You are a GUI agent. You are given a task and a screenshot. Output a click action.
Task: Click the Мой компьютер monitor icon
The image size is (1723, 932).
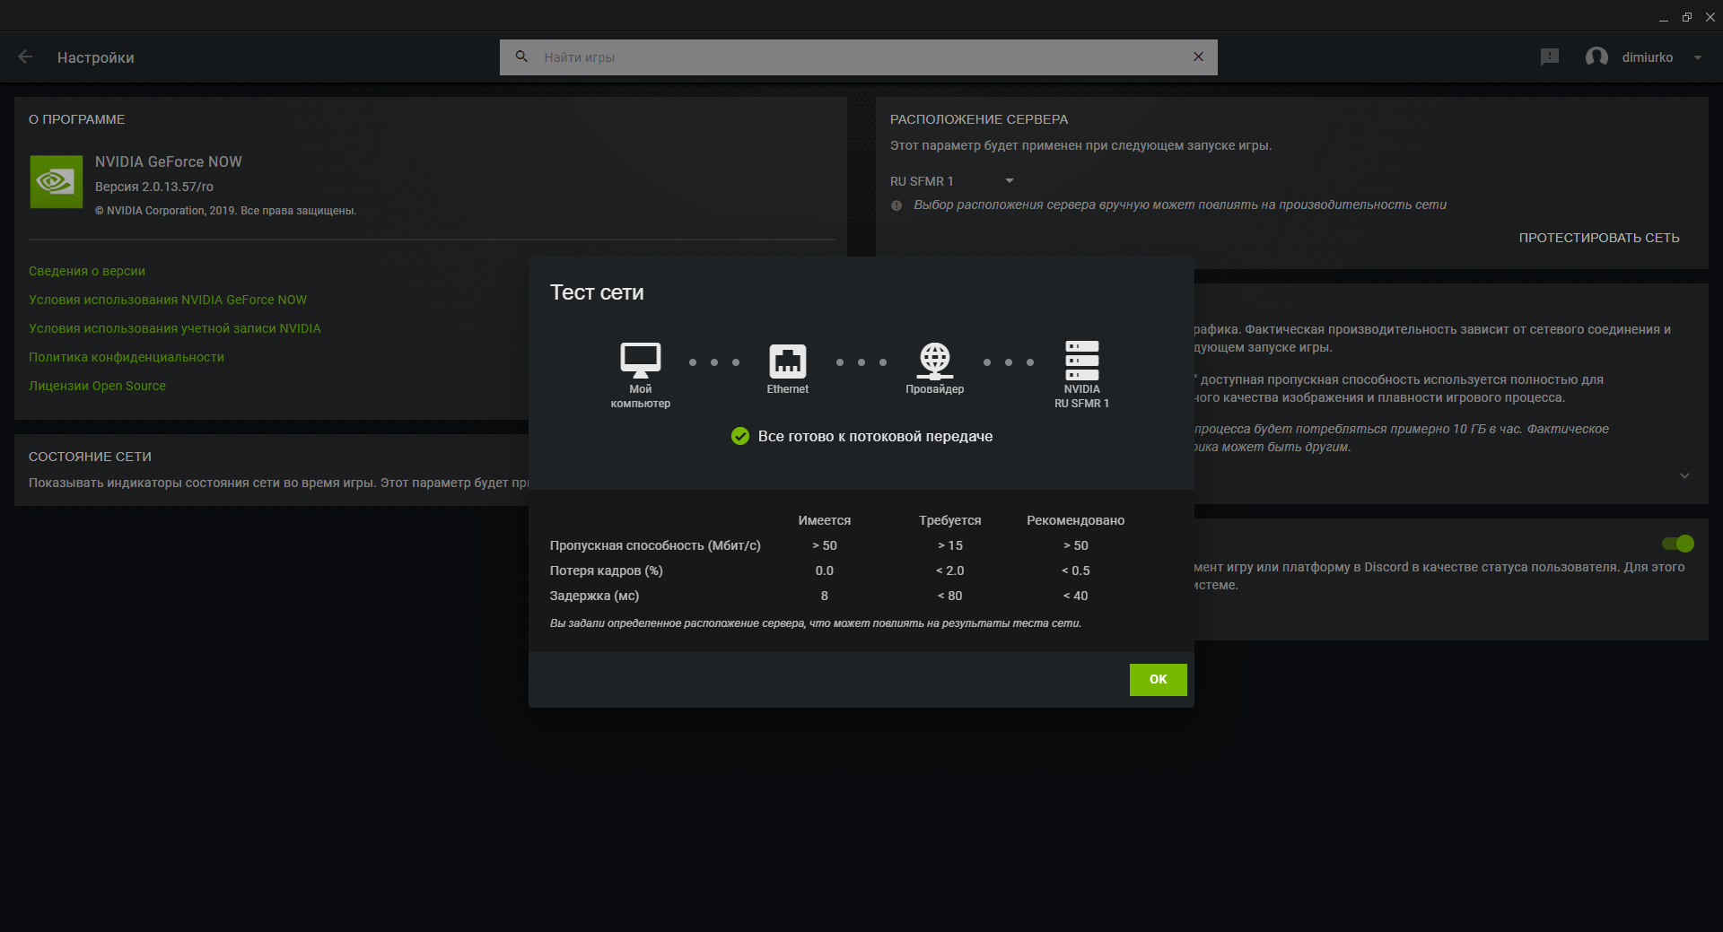(x=641, y=361)
